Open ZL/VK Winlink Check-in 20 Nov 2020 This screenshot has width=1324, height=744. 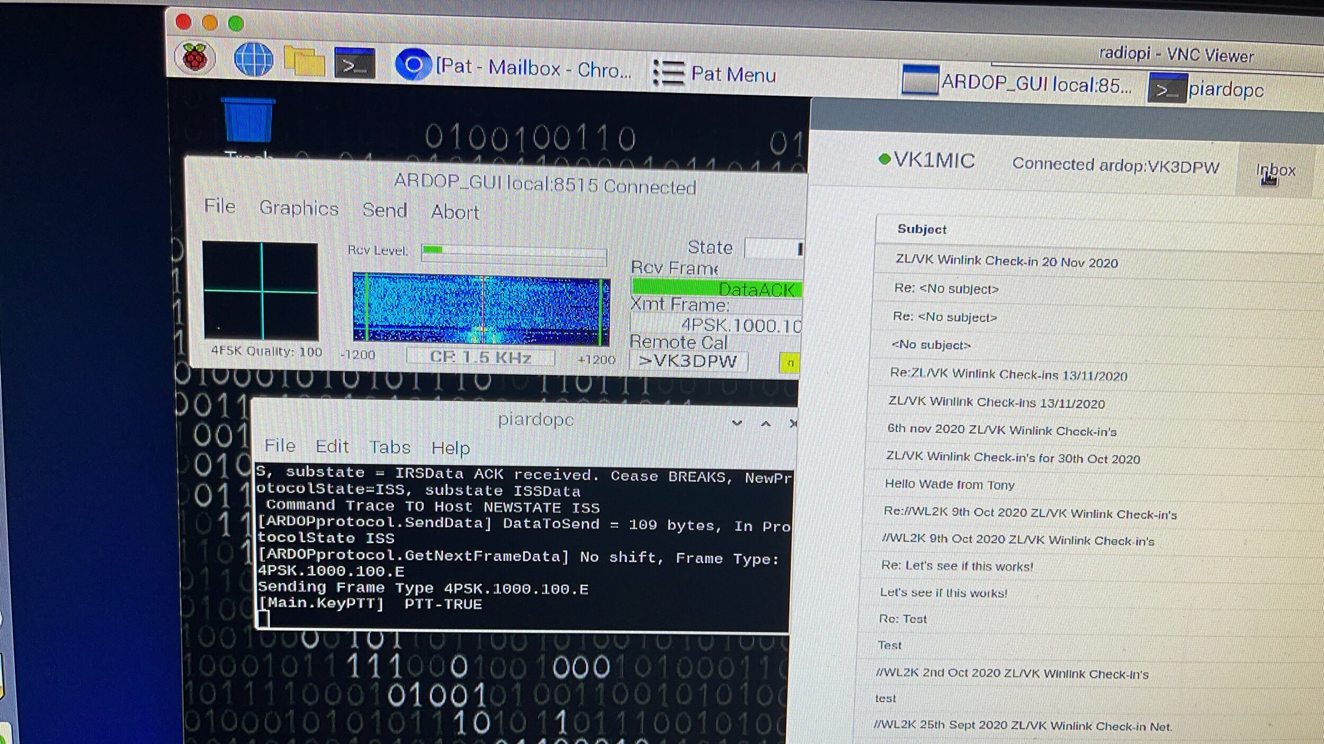[1006, 261]
